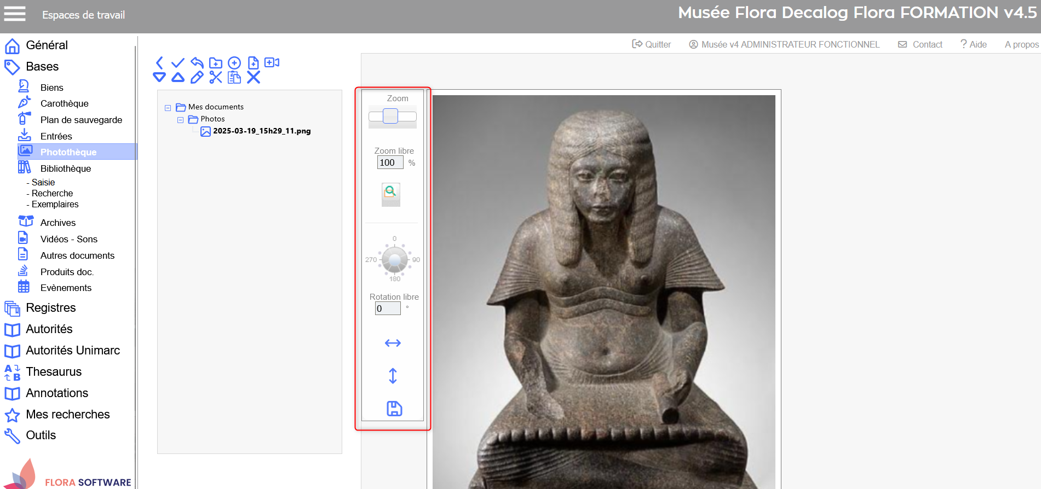Click the pencil edit icon
The width and height of the screenshot is (1041, 489).
[x=197, y=78]
